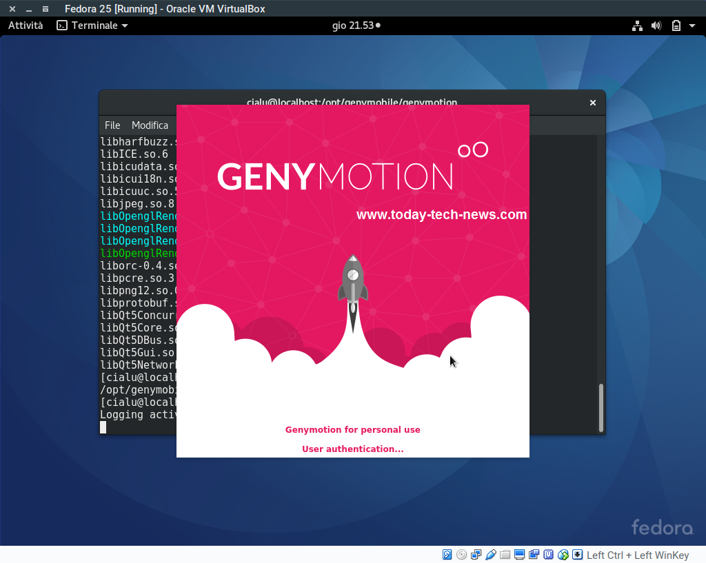Image resolution: width=706 pixels, height=563 pixels.
Task: Click the wired network icon in GNOME top bar
Action: click(x=637, y=25)
